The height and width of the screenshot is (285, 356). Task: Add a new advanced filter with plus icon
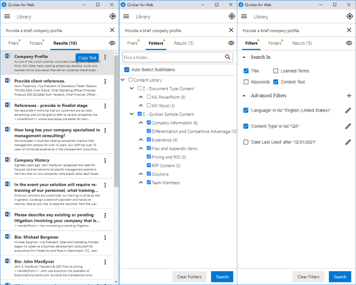(x=349, y=95)
